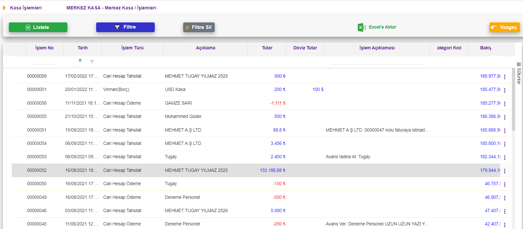This screenshot has height=229, width=523.
Task: Click the vertical scrollbar of the table
Action: coord(514,99)
